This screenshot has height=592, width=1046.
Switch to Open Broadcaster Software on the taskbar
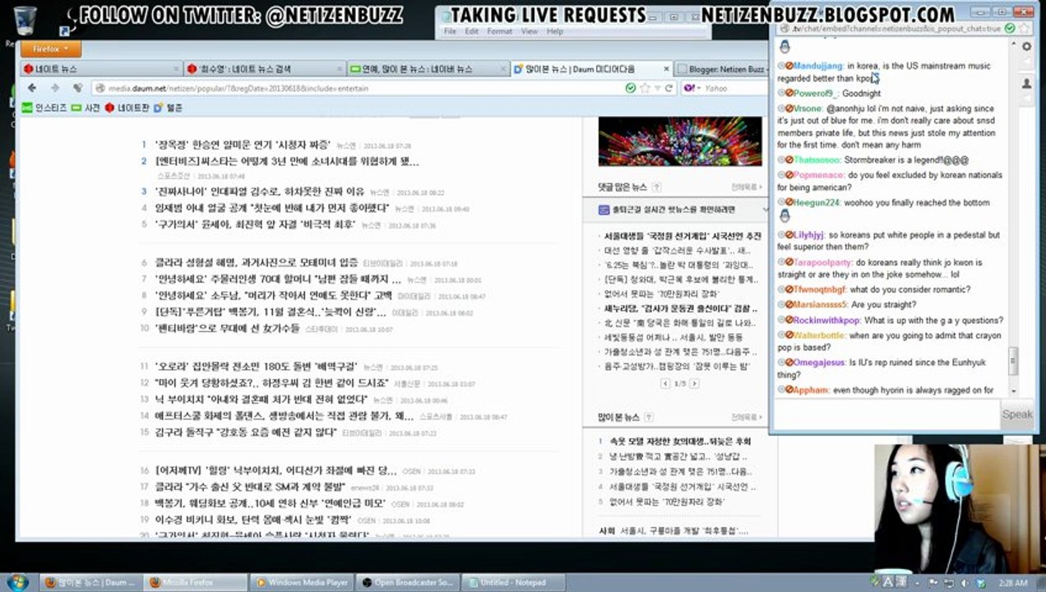(x=406, y=582)
